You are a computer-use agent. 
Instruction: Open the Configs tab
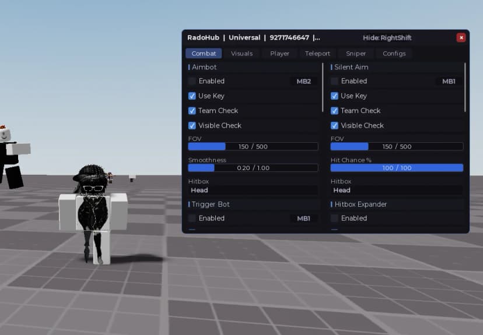point(394,54)
